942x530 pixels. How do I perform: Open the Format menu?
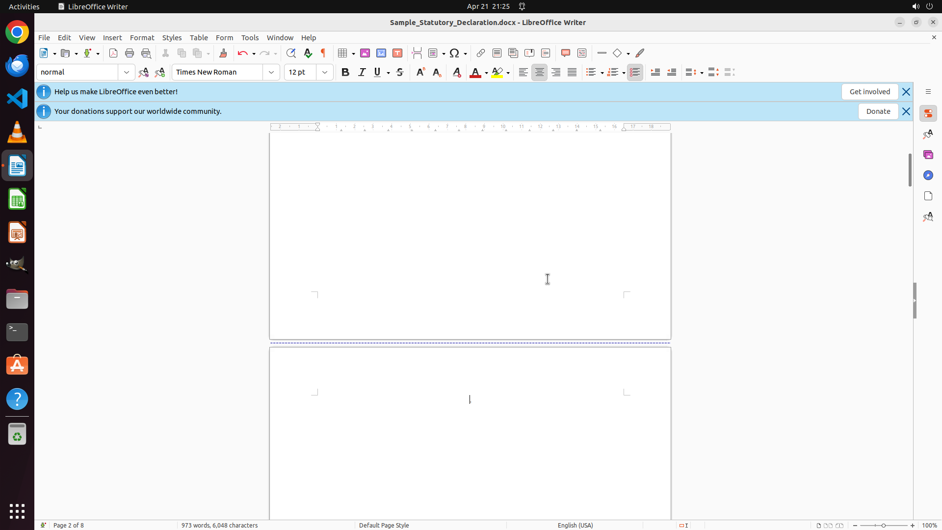click(x=142, y=37)
